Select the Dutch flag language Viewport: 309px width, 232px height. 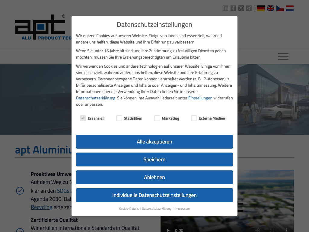[x=290, y=8]
